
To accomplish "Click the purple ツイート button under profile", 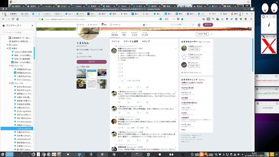I will coord(92,62).
